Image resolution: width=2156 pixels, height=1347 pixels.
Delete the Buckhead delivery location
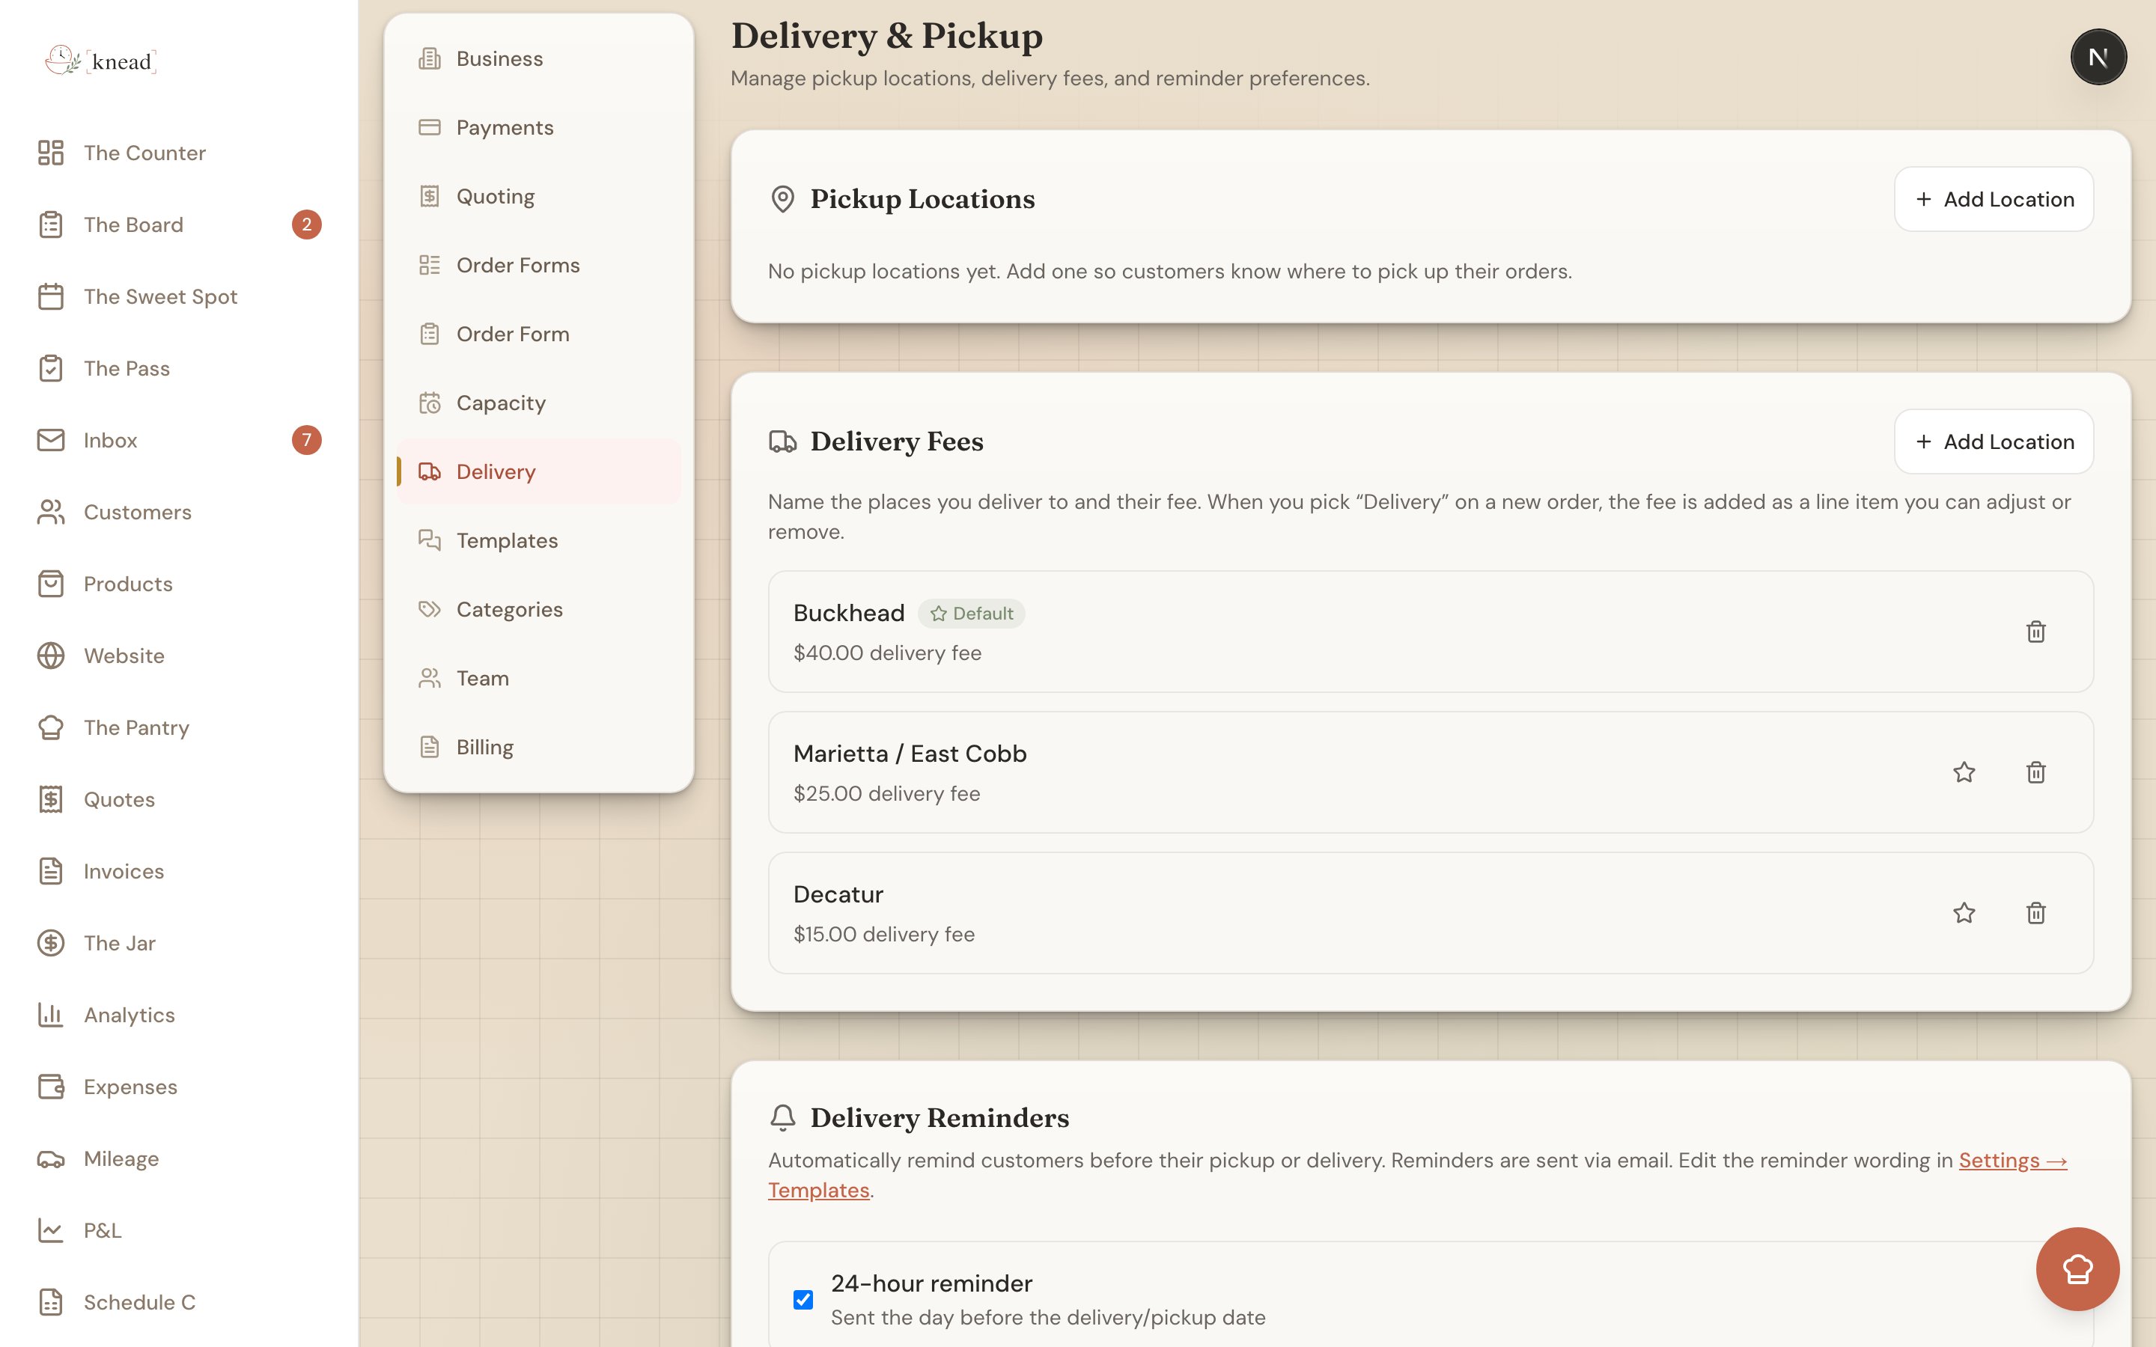[x=2035, y=632]
